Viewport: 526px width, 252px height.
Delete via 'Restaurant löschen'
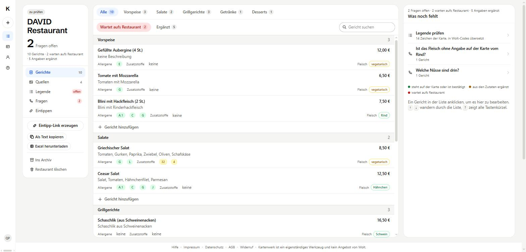click(x=48, y=169)
